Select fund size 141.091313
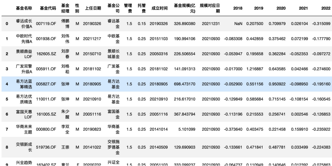Viewport: 332px width, 166px height. [x=184, y=69]
